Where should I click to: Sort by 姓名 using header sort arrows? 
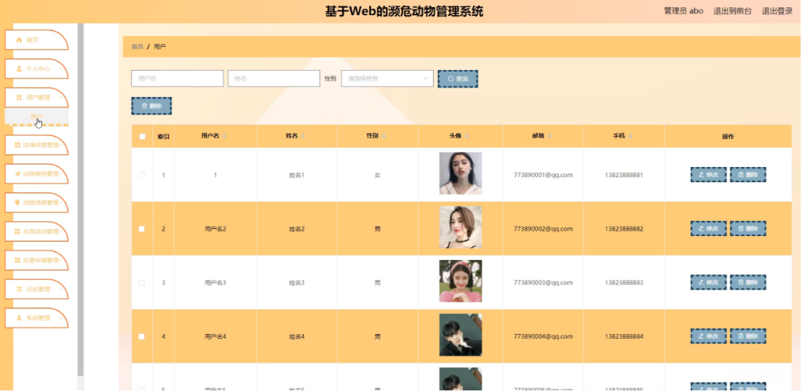coord(303,136)
